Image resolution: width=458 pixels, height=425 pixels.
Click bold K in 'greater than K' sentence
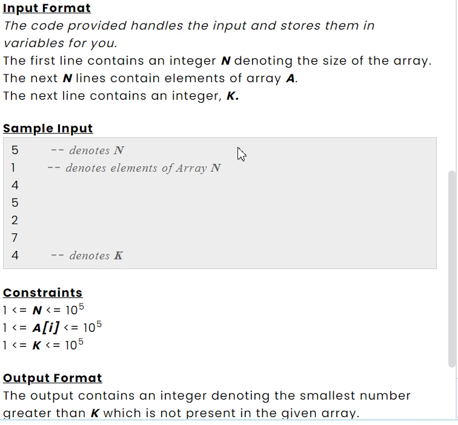(x=95, y=413)
